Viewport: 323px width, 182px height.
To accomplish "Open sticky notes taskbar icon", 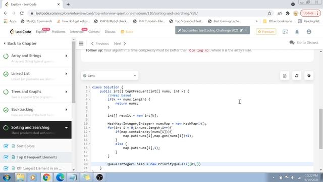I will (86, 177).
